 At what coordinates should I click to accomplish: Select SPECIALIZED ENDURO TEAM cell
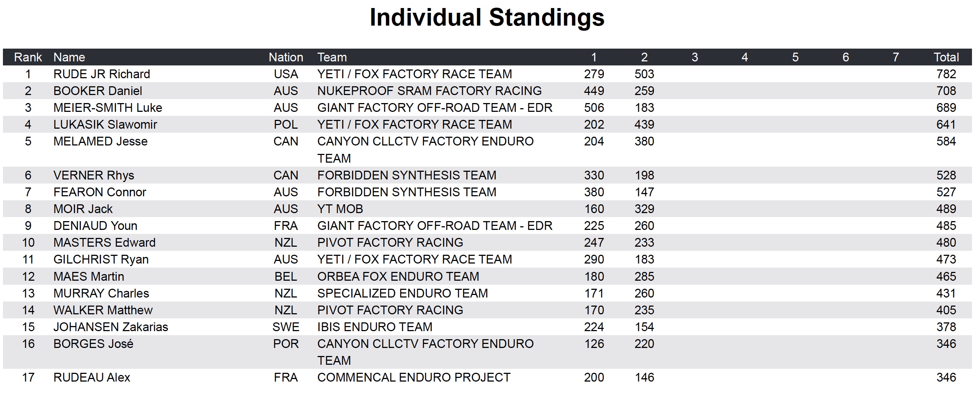click(402, 293)
